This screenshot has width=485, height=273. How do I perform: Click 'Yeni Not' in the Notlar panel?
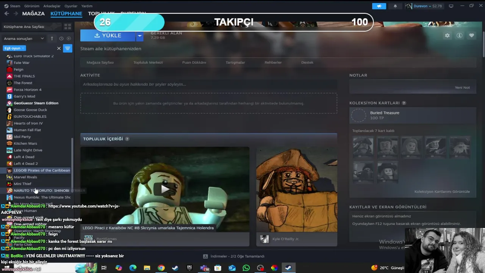[x=462, y=87]
